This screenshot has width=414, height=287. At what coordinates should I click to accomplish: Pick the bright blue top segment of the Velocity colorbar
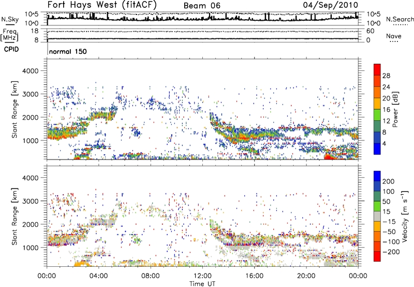click(377, 176)
